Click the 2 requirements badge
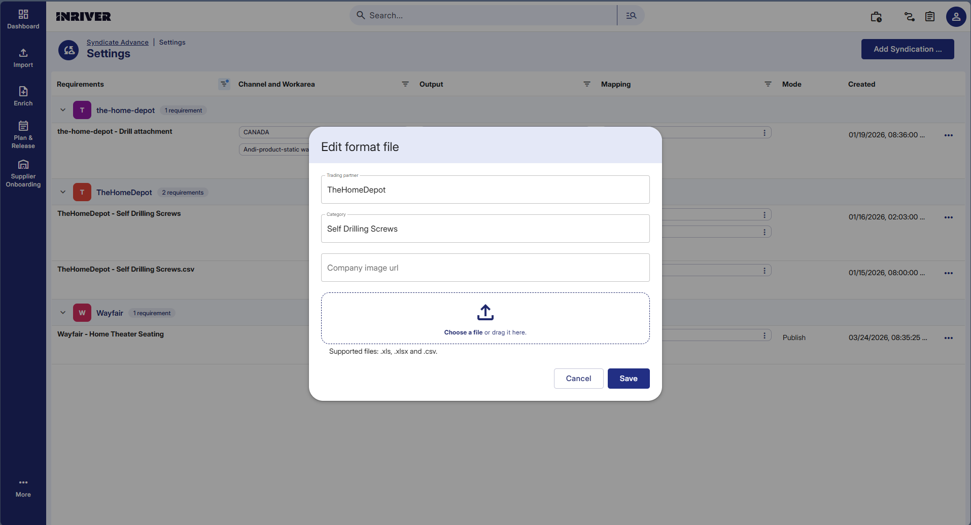 pos(183,193)
